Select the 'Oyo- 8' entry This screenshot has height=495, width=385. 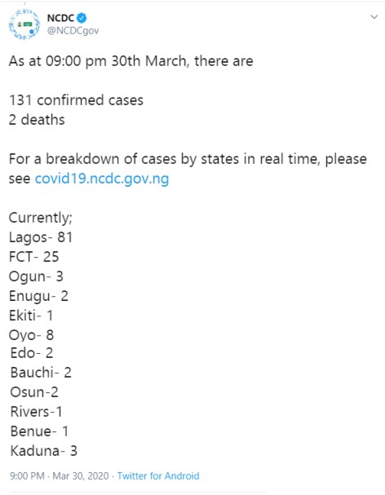coord(31,335)
